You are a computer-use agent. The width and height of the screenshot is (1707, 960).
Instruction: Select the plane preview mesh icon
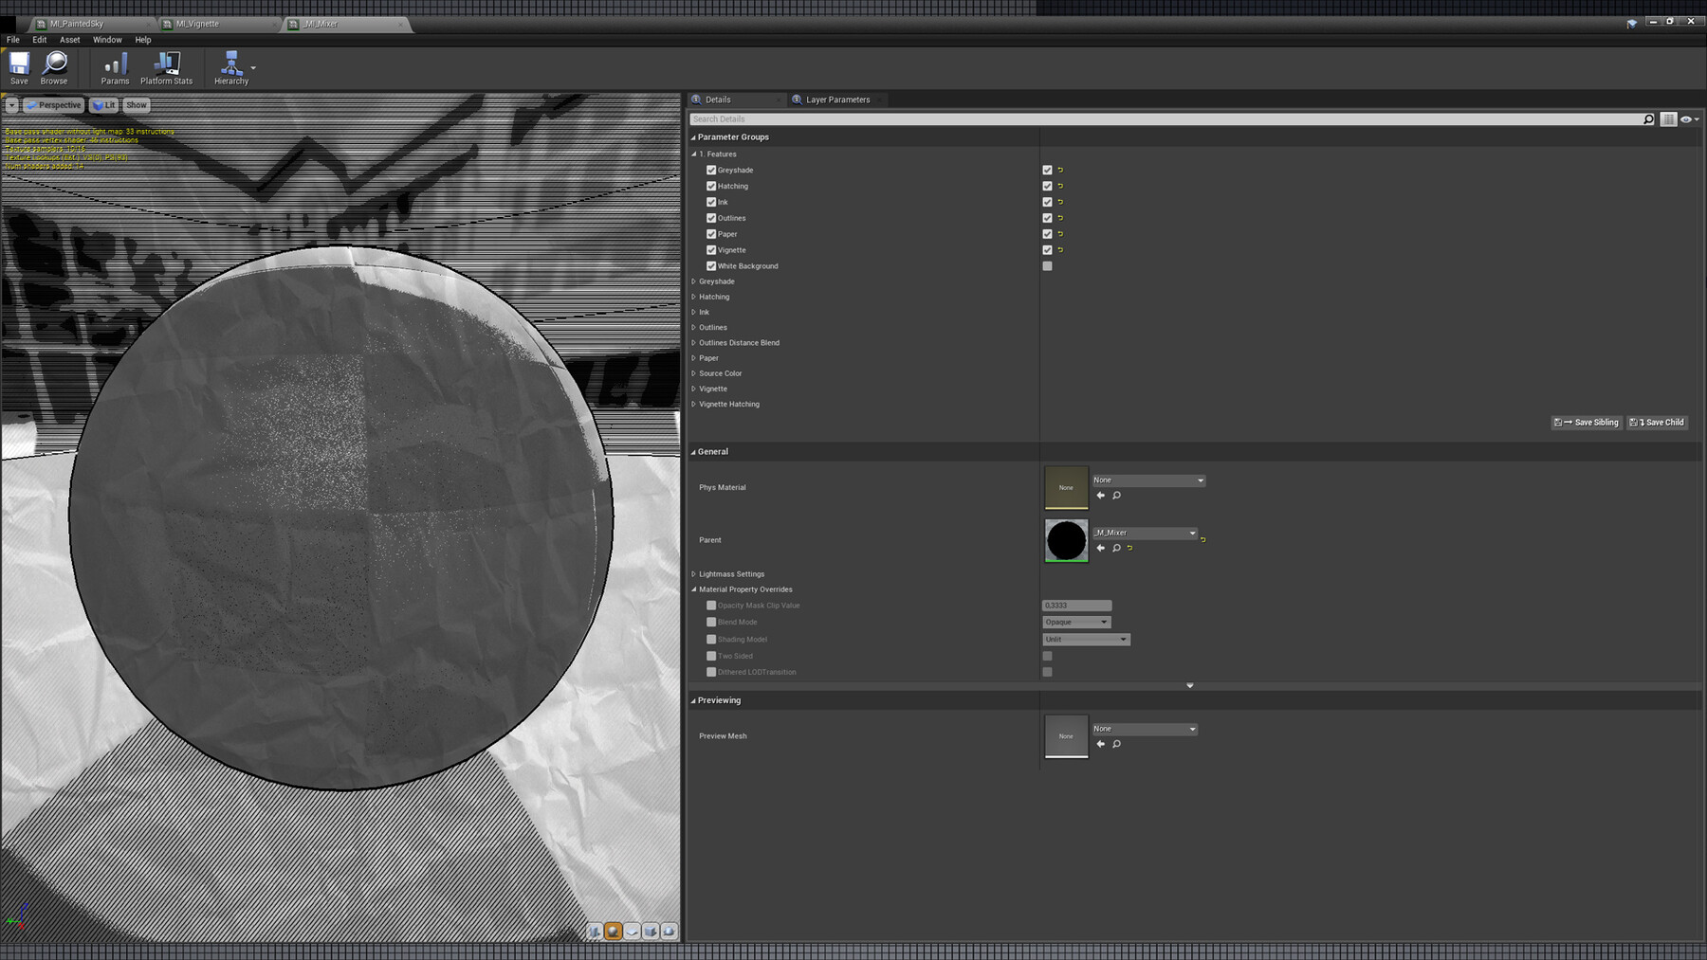tap(632, 932)
